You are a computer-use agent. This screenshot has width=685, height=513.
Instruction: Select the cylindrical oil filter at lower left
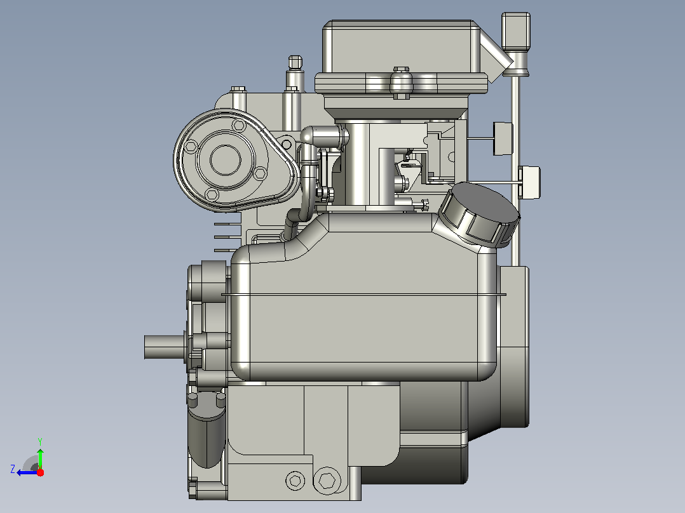click(x=207, y=430)
